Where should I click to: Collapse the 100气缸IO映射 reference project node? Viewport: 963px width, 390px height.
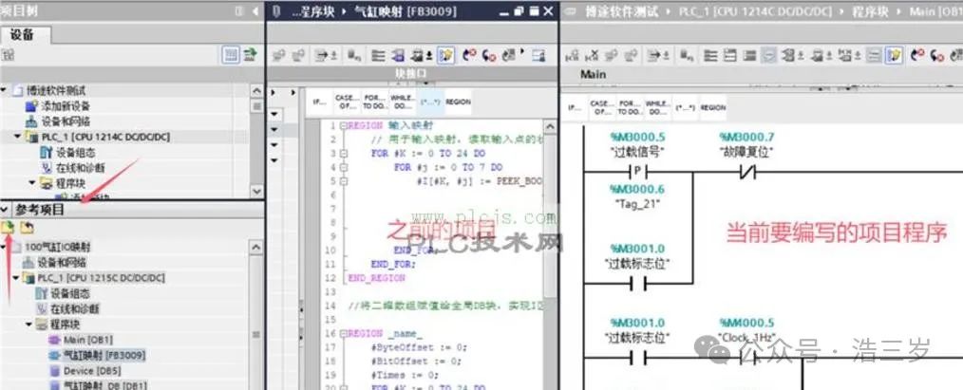5,247
